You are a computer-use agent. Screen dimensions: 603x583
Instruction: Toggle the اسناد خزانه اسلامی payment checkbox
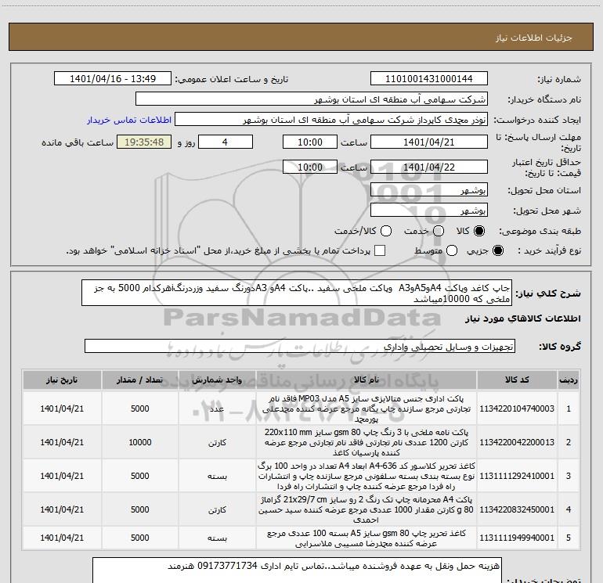click(x=380, y=250)
